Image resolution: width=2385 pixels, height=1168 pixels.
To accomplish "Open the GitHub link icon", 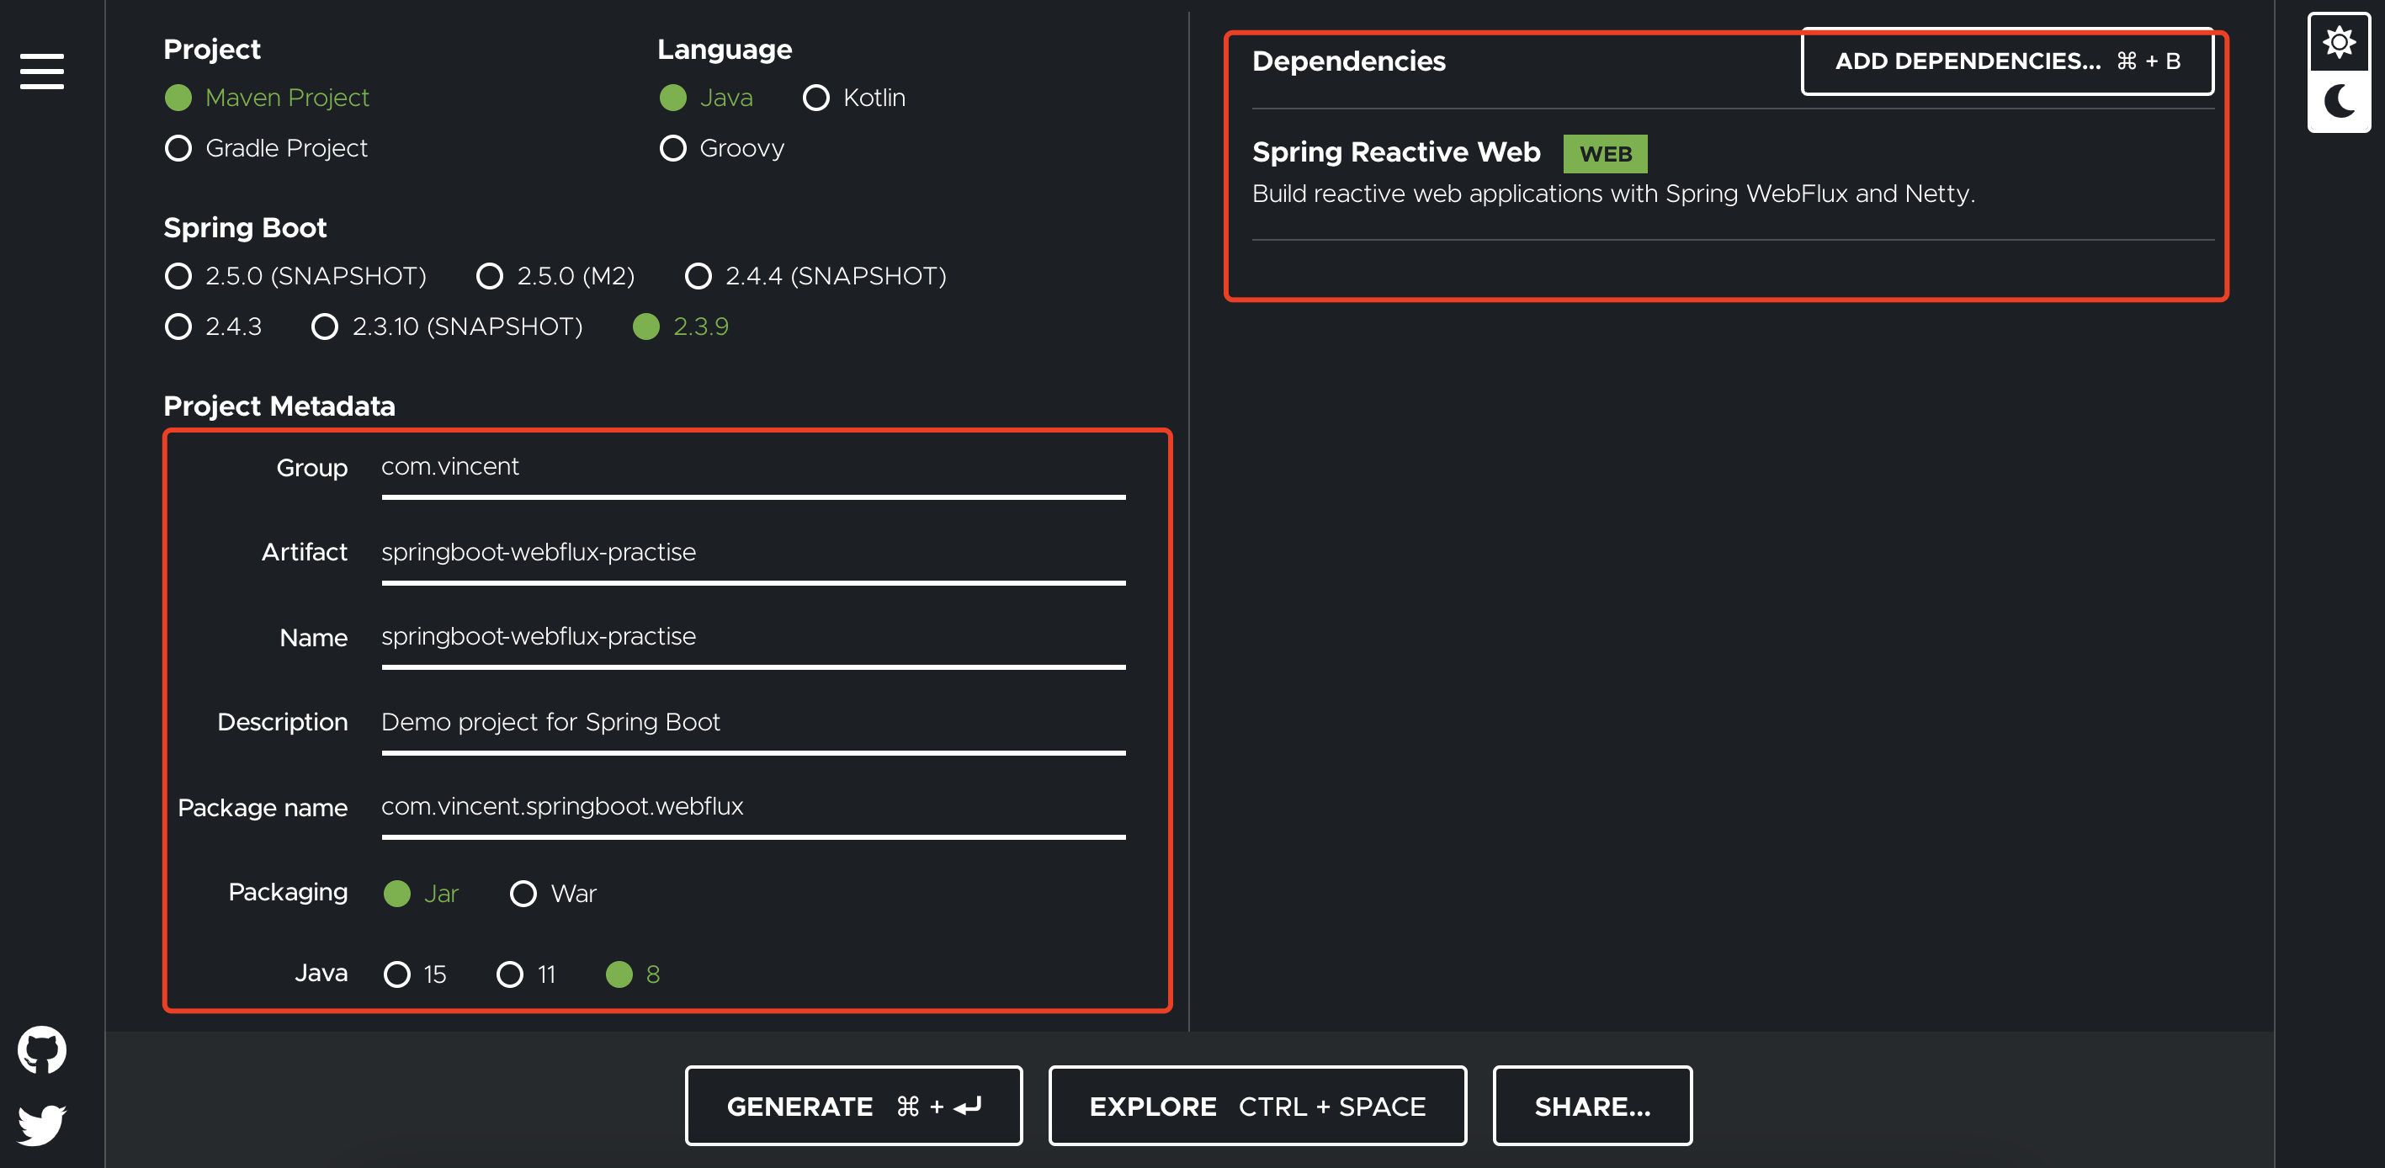I will pos(42,1049).
